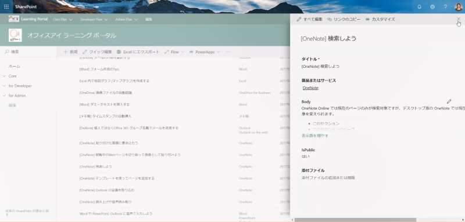The height and width of the screenshot is (222, 465).
Task: Open item [Word] ダミーテキストを挿入する
Action: 104,104
